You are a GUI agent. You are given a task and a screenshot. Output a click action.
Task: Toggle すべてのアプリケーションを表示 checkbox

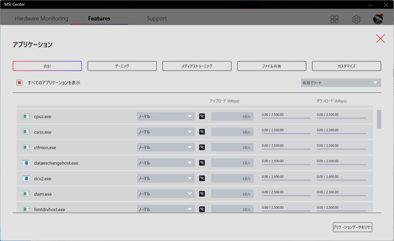coord(19,83)
